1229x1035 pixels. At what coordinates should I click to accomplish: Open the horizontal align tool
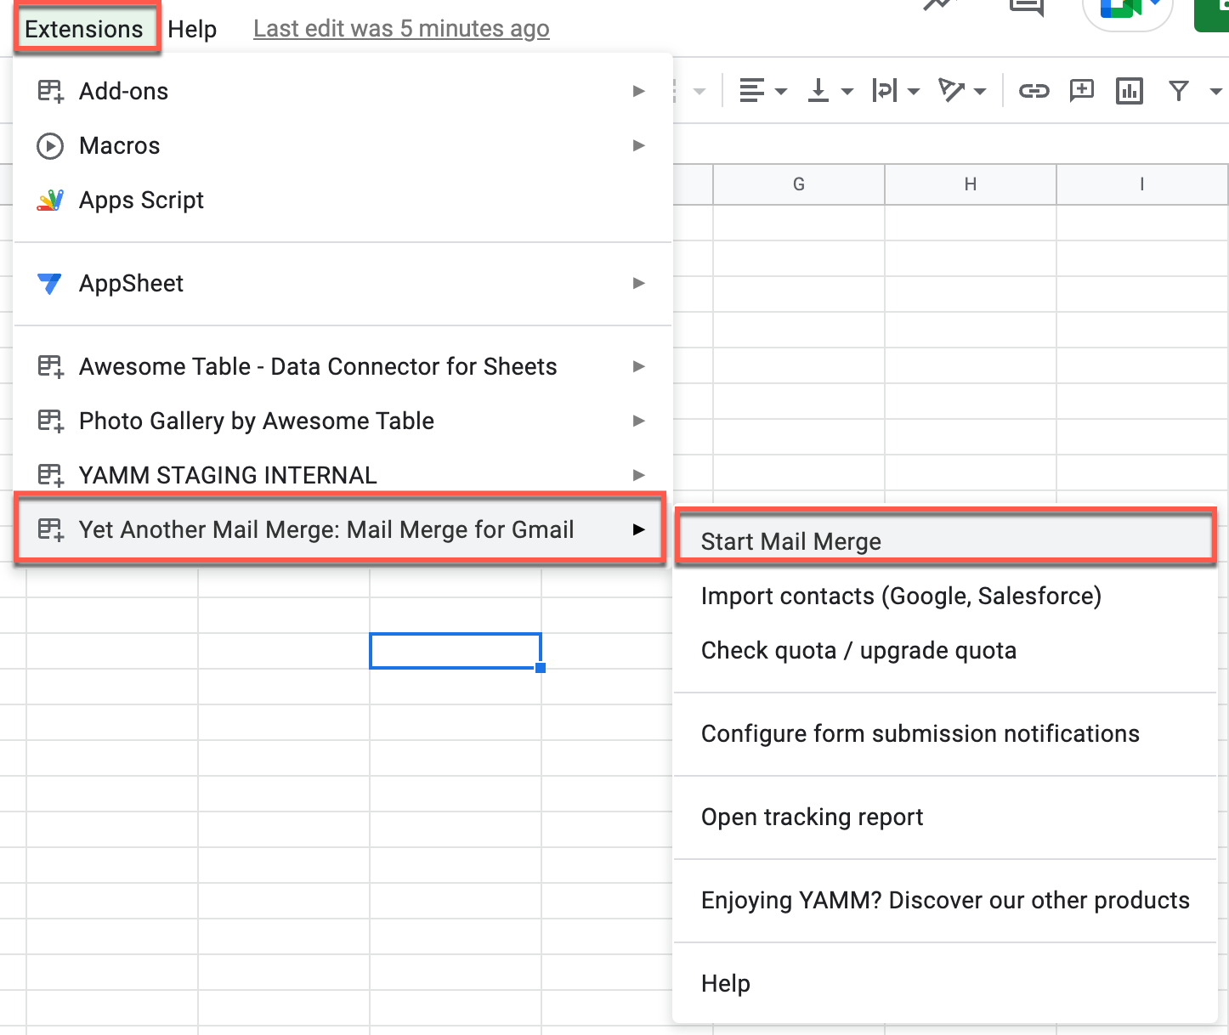point(762,91)
